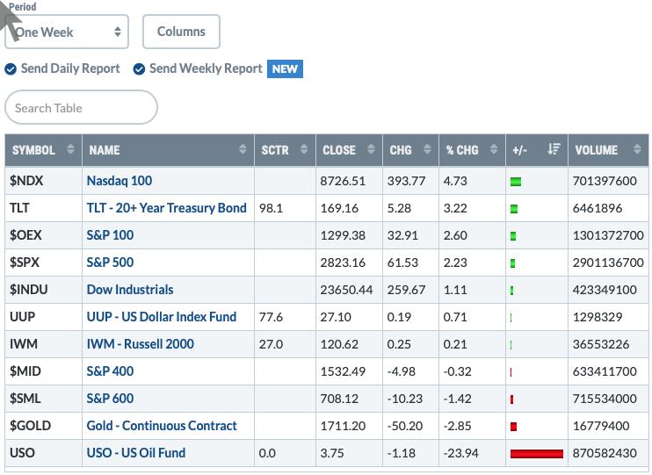This screenshot has height=475, width=652.
Task: Click volume value 2901136700
Action: click(x=608, y=263)
